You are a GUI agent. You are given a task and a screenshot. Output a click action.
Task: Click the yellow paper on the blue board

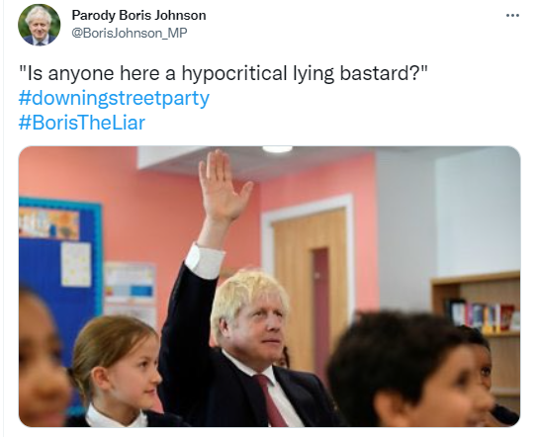click(x=76, y=264)
